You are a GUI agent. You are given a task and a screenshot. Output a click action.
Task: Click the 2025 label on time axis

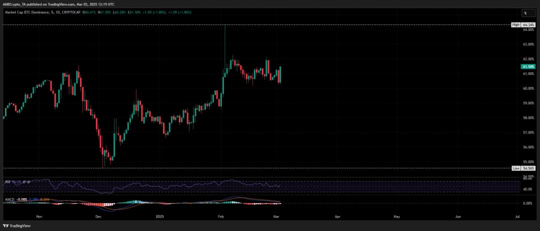point(159,217)
